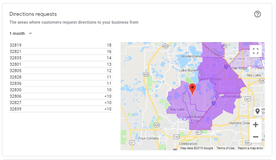This screenshot has height=160, width=276.
Task: Select zip code 32839 row
Action: click(60, 109)
